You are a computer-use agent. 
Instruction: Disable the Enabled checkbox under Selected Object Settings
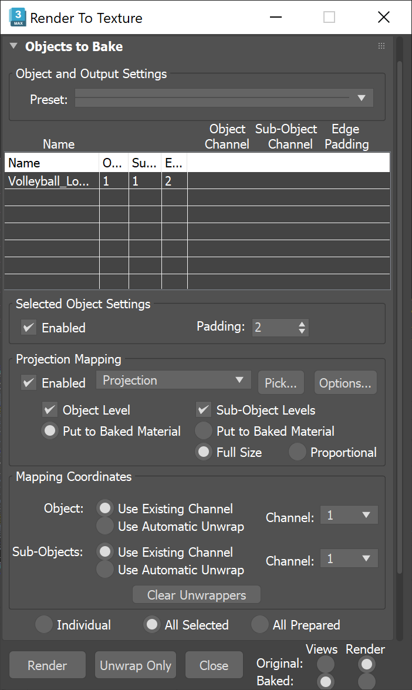(x=28, y=328)
